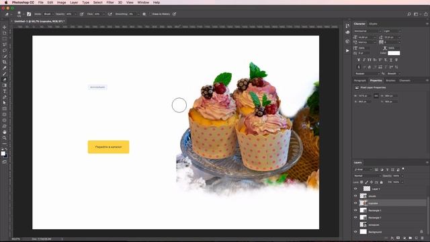Select the Horizontal Type tool
The height and width of the screenshot is (242, 430).
[x=5, y=91]
